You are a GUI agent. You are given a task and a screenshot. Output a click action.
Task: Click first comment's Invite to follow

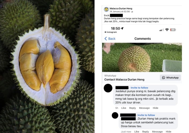(x=139, y=88)
